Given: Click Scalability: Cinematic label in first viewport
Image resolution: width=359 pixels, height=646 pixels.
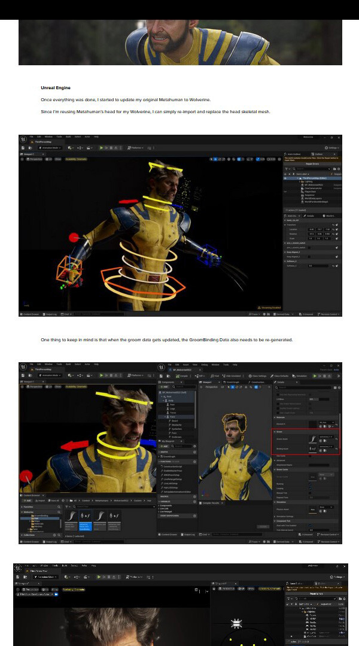Looking at the screenshot, I should pos(76,159).
